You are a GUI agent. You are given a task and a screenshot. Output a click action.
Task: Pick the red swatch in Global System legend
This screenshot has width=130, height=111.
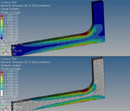(2, 16)
